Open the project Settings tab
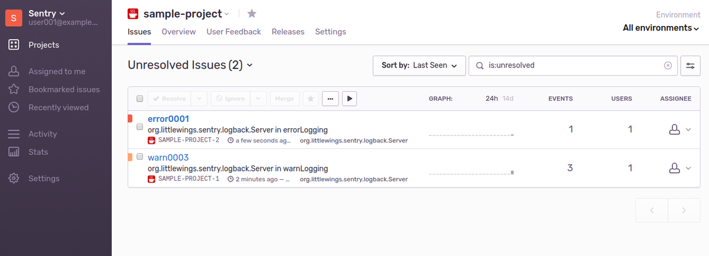The height and width of the screenshot is (256, 709). [330, 32]
